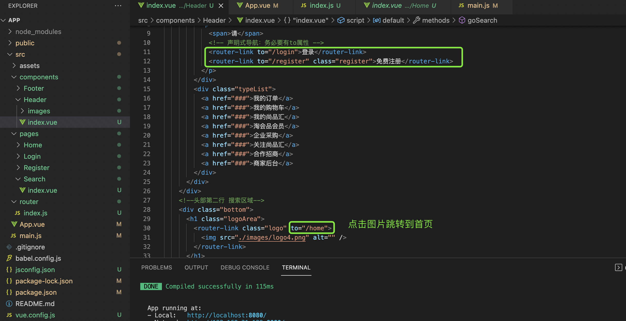Switch to the DEBUG CONSOLE tab
Screen dimensions: 626x321
(x=245, y=267)
